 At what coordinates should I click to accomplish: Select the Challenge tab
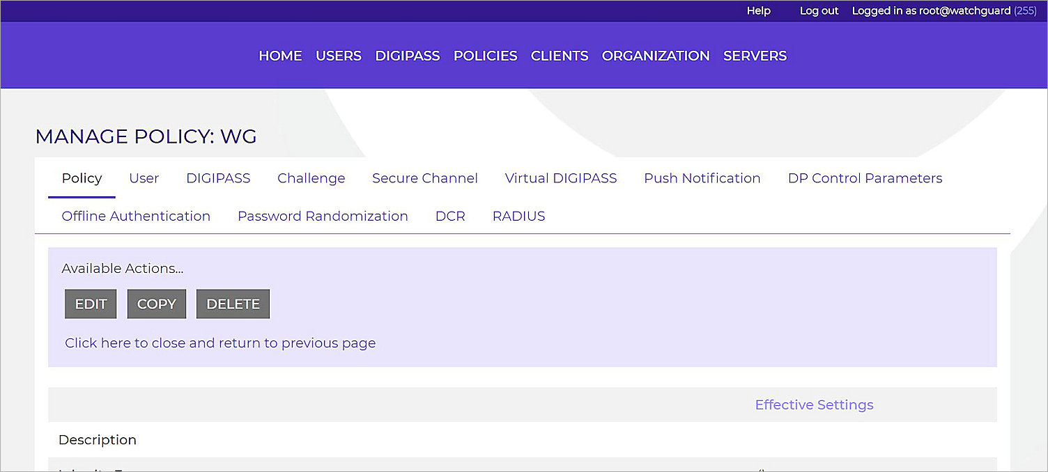(311, 178)
